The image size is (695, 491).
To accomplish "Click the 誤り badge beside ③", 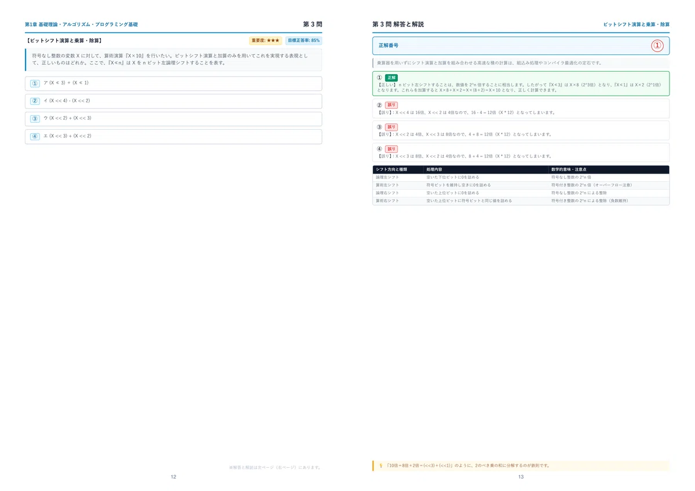I will [392, 127].
